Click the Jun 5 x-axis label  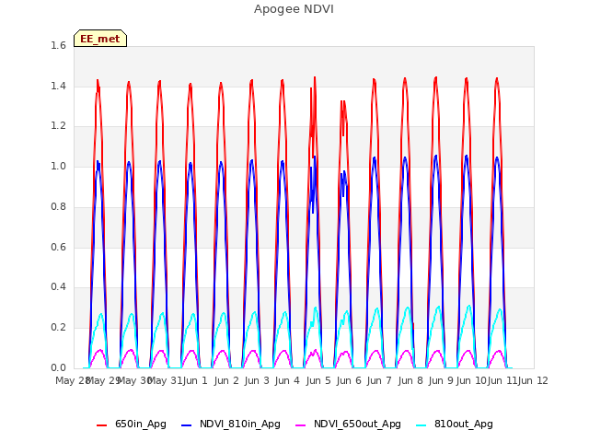click(x=318, y=380)
